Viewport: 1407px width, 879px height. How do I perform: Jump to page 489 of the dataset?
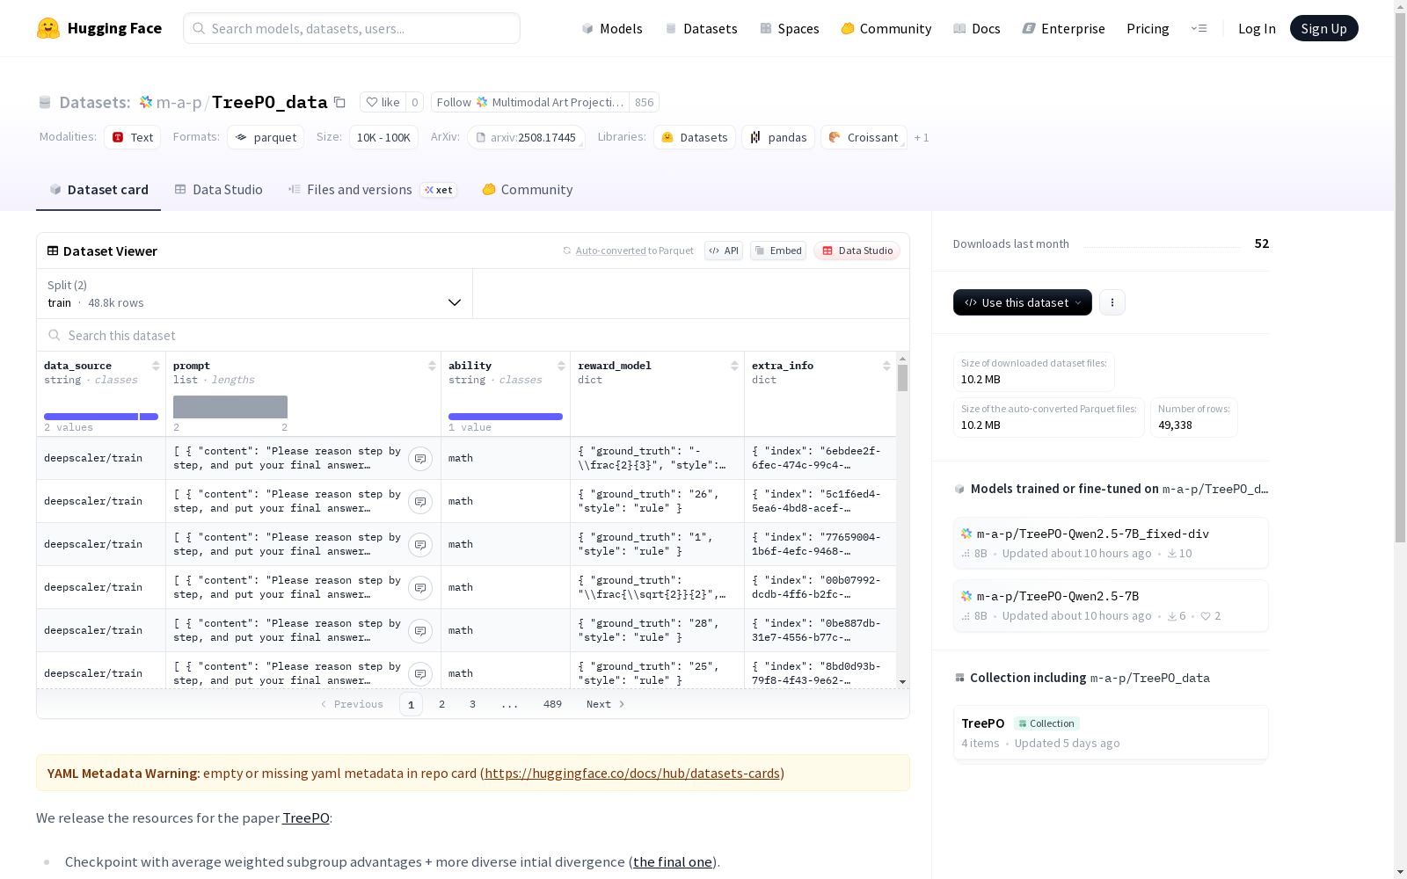click(x=552, y=704)
